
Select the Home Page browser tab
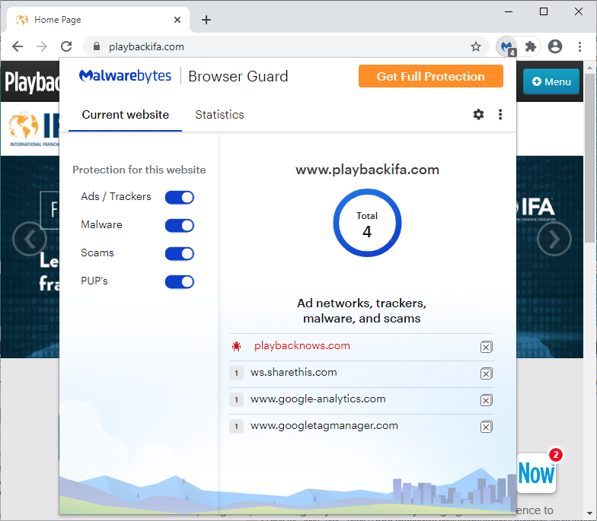97,20
